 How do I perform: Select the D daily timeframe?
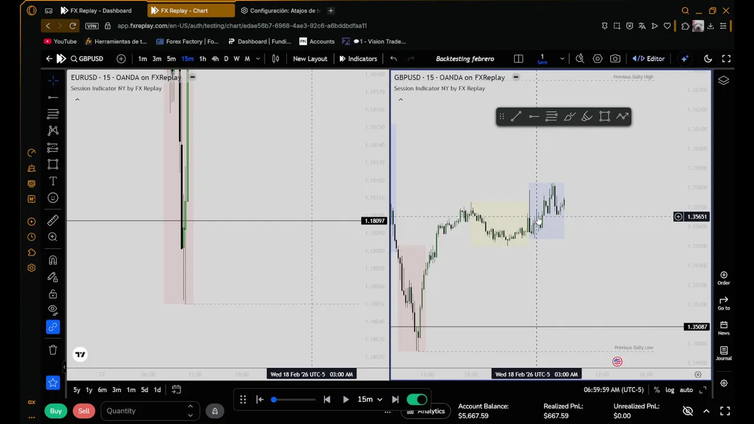[226, 59]
